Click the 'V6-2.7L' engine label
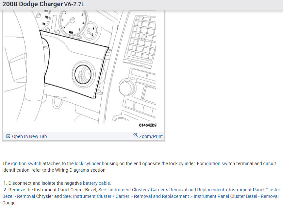 [x=74, y=4]
